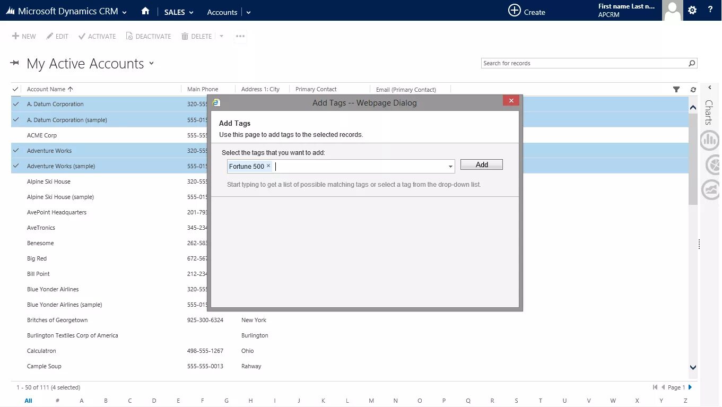Check the Alpine Ski House row
Viewport: 722px width, 407px height.
click(16, 181)
